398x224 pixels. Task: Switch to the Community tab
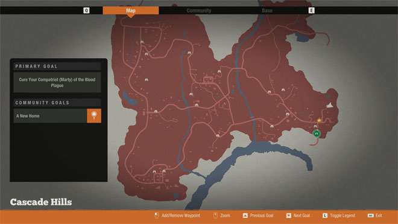(x=199, y=10)
